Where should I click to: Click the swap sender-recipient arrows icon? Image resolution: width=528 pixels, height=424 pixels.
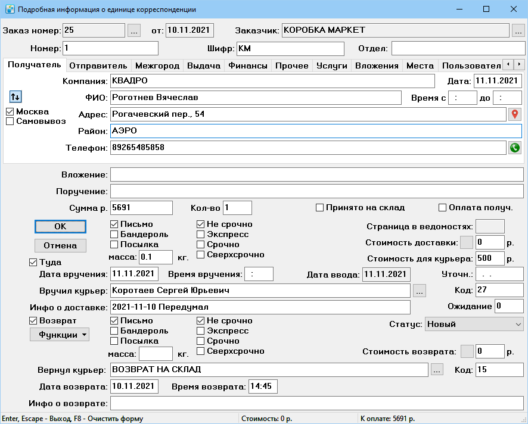coord(15,97)
